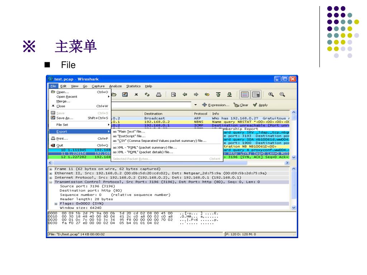Click the zoom in magnifier icon
The height and width of the screenshot is (275, 367).
271,95
